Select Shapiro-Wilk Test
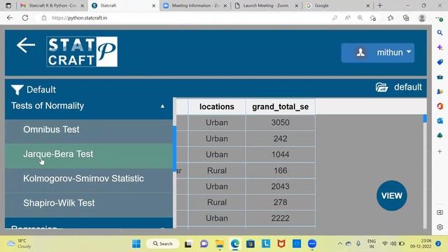 coord(89,203)
